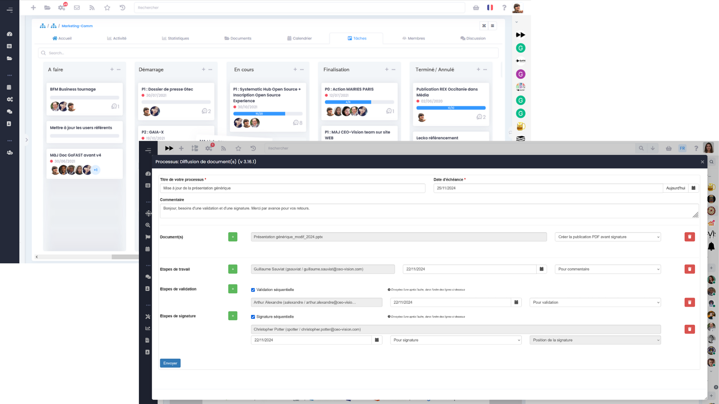Click the green plus to add a validation step
The width and height of the screenshot is (719, 404).
[233, 289]
